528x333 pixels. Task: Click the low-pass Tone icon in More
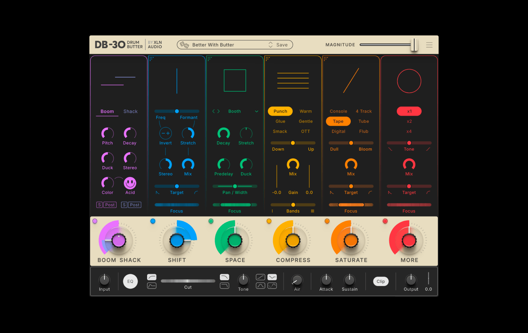click(390, 149)
